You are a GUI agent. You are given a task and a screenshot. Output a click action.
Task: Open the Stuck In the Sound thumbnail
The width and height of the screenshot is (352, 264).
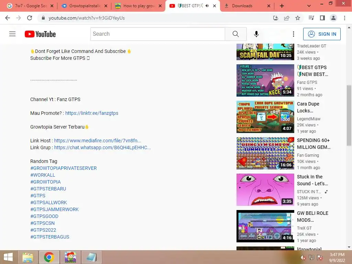point(265,190)
